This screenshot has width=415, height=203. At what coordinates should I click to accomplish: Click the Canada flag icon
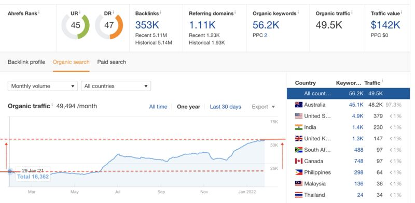point(299,161)
